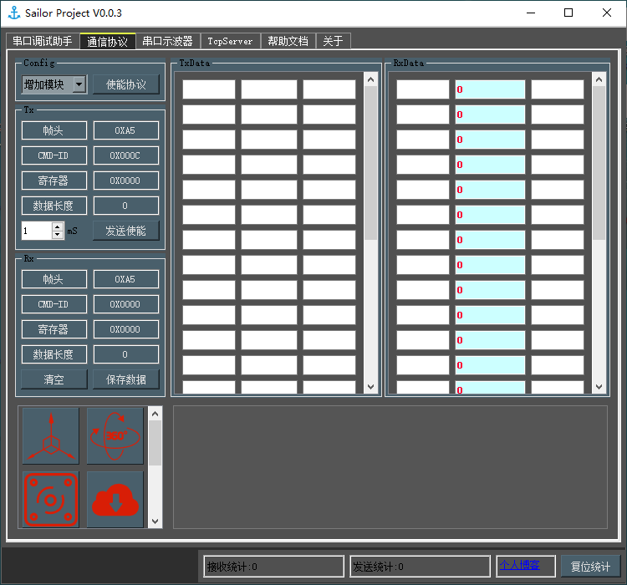Click Rx 寄存器 value 0X0000
Image resolution: width=627 pixels, height=585 pixels.
[x=126, y=329]
